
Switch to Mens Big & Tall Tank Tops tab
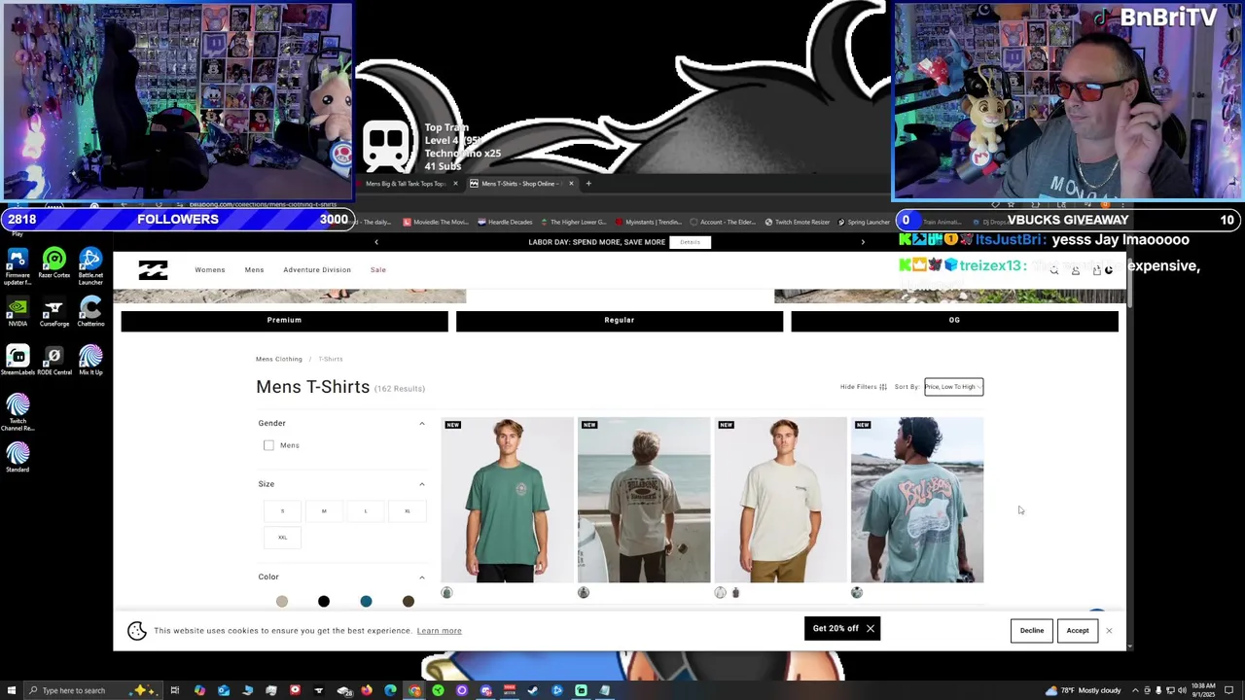coord(405,184)
